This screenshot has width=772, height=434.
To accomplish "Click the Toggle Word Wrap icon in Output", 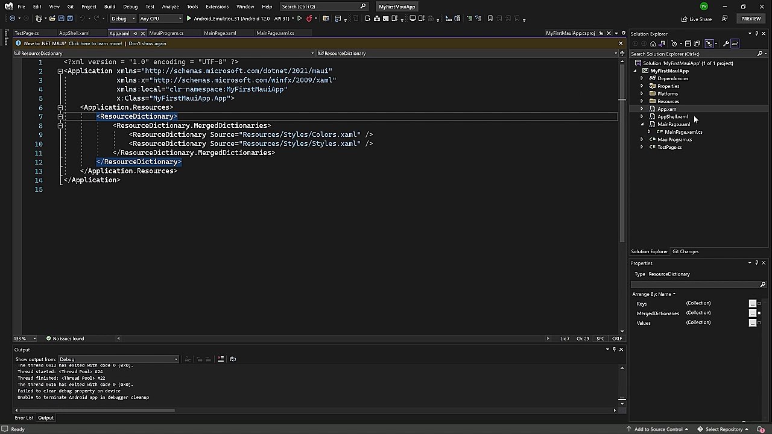I will click(232, 359).
